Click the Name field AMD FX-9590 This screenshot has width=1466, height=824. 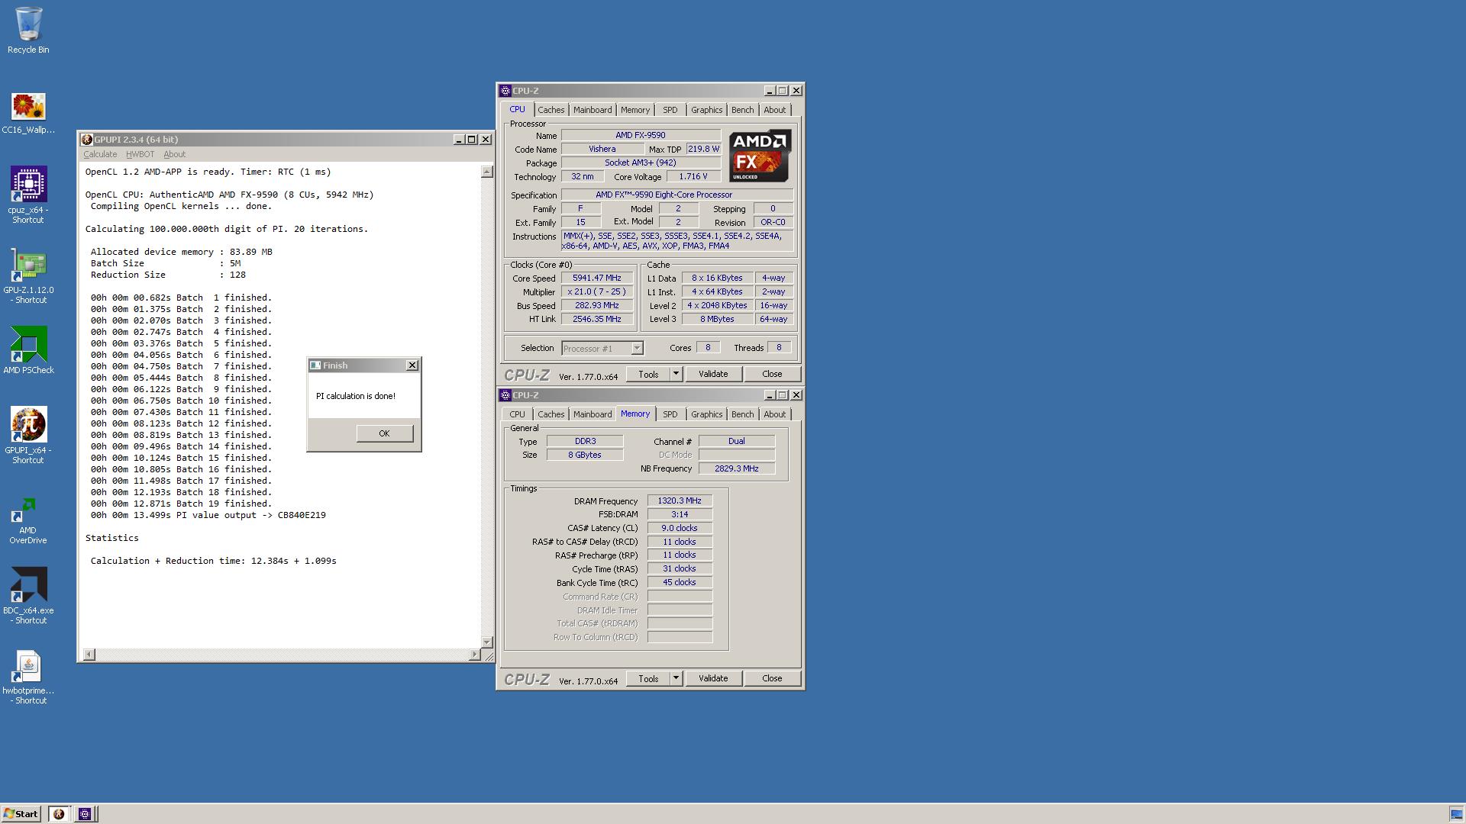pyautogui.click(x=641, y=135)
